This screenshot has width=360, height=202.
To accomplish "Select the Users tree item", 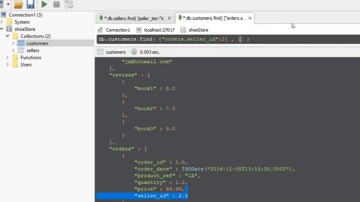I will [x=26, y=65].
